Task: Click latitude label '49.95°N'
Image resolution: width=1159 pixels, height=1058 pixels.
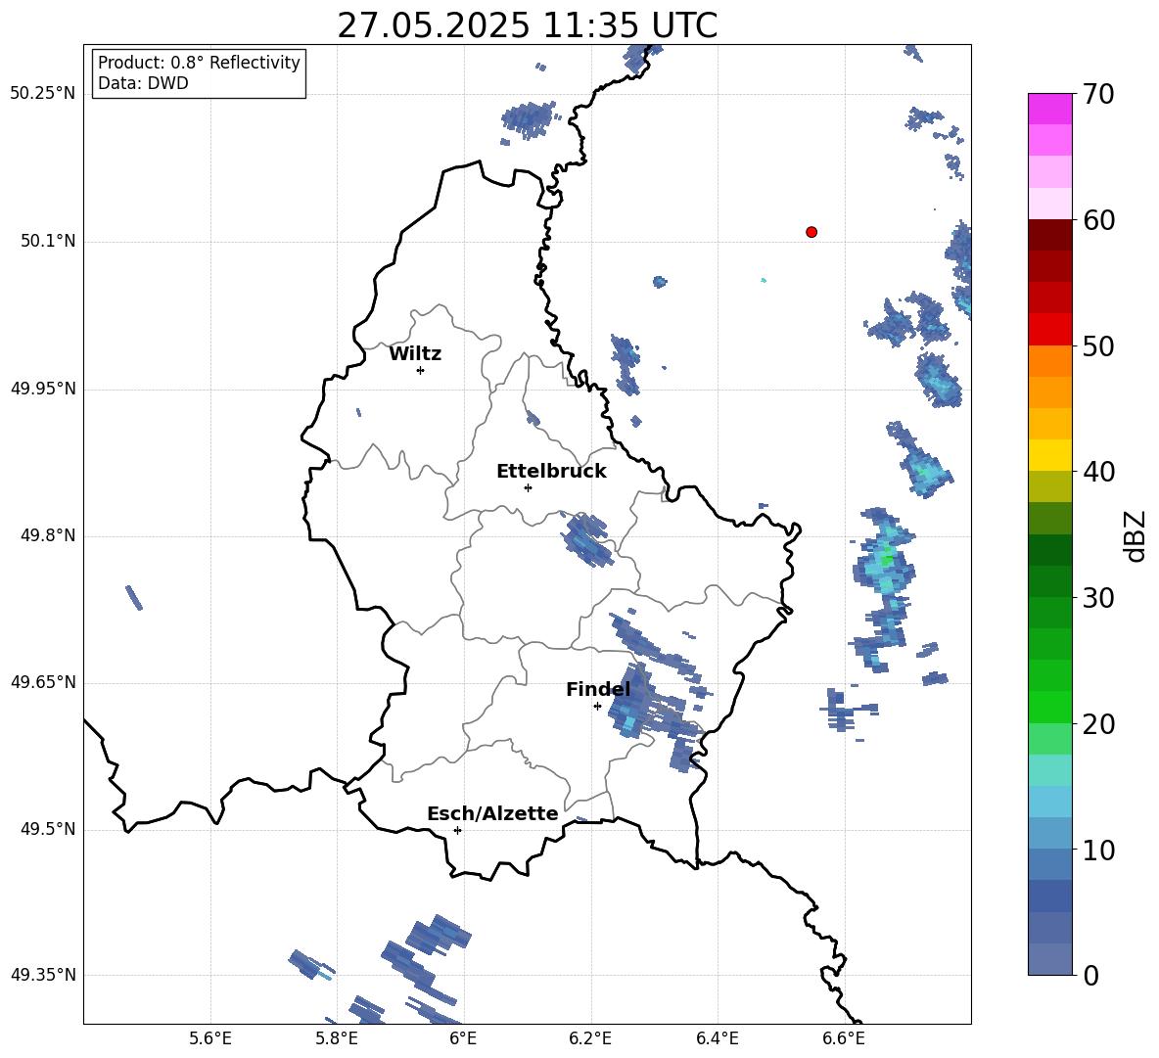Action: coord(42,389)
